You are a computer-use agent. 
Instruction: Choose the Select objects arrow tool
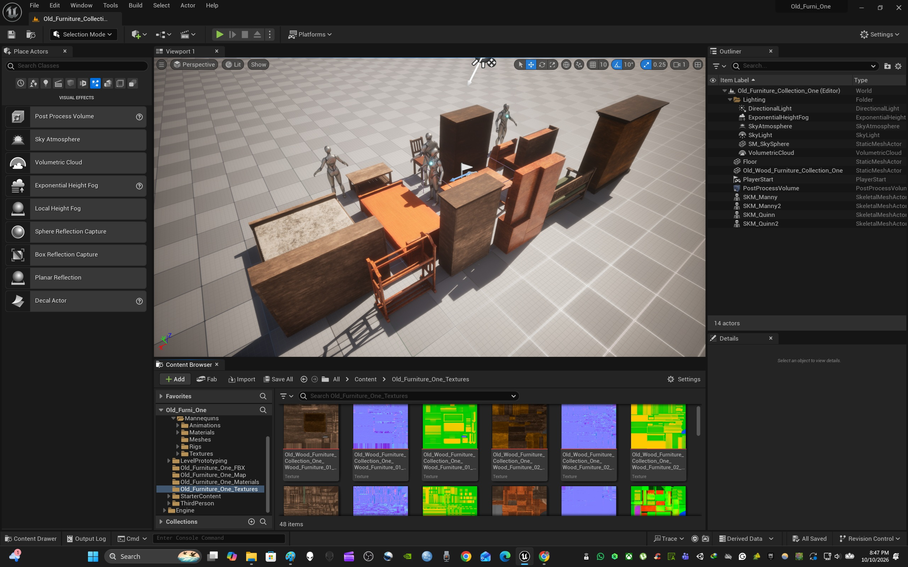point(520,64)
